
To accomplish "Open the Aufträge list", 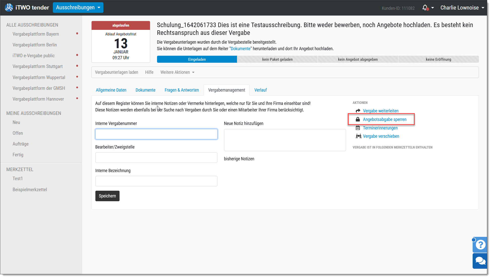I will click(21, 144).
